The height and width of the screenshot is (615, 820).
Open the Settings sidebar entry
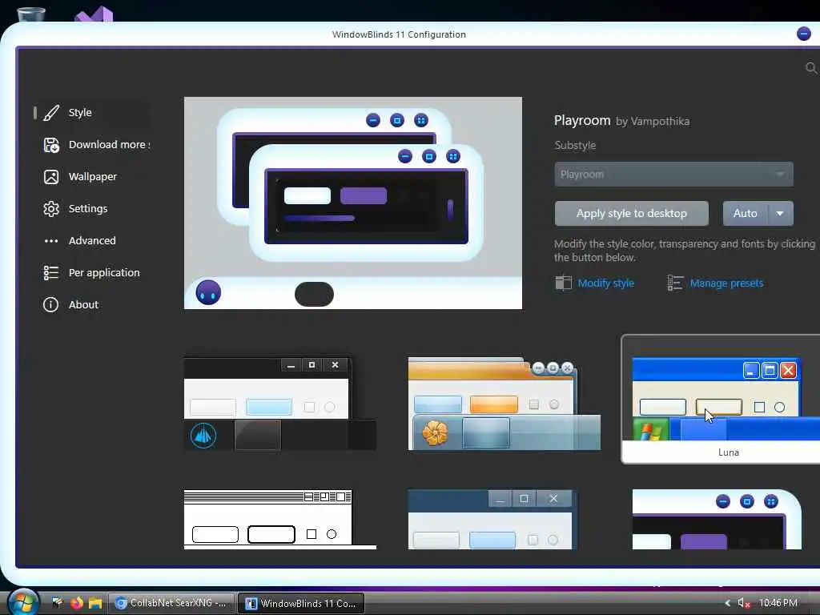coord(91,209)
